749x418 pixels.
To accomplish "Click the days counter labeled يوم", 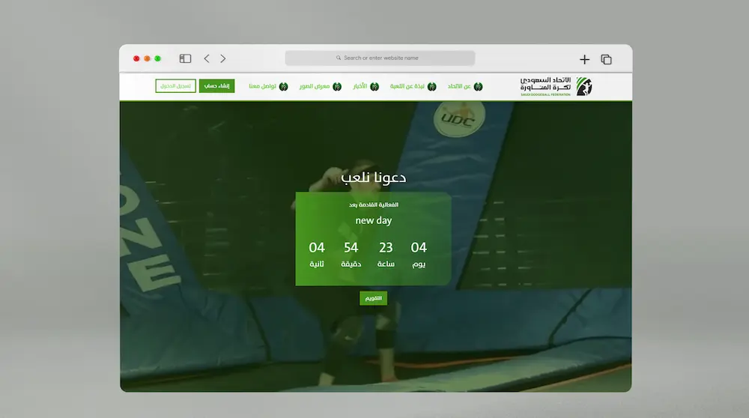I will (x=418, y=253).
